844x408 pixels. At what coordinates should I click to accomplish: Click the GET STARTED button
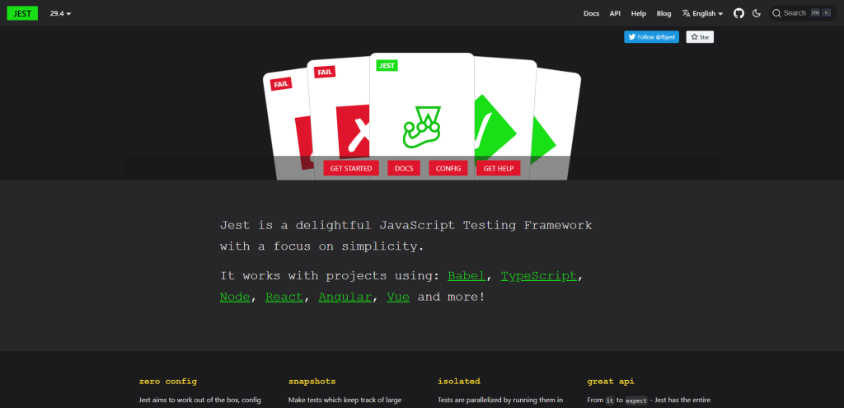[x=351, y=168]
